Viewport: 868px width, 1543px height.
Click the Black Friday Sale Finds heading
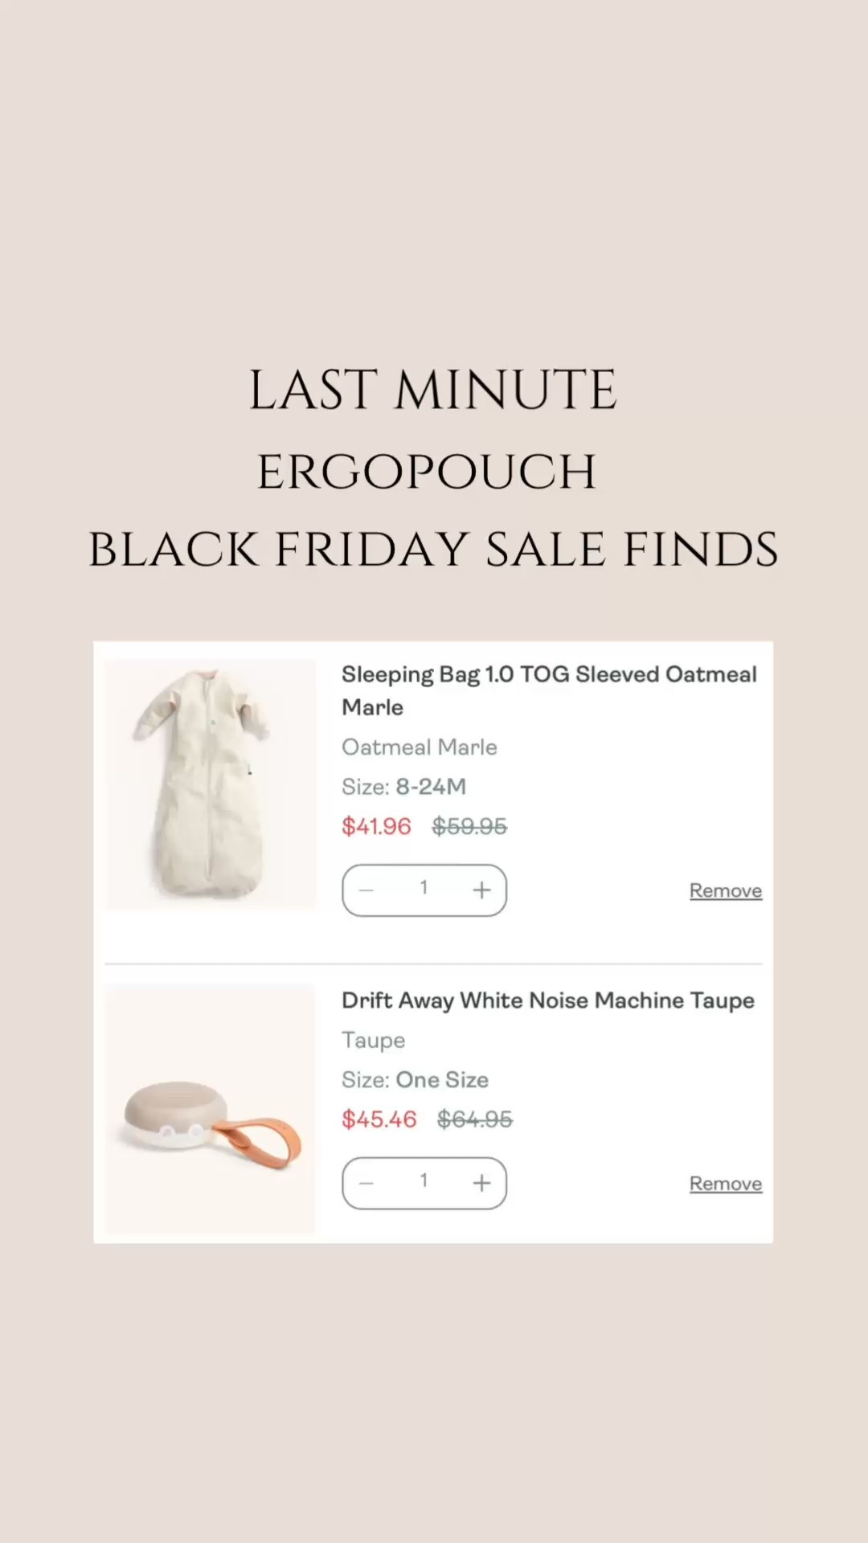pyautogui.click(x=433, y=550)
